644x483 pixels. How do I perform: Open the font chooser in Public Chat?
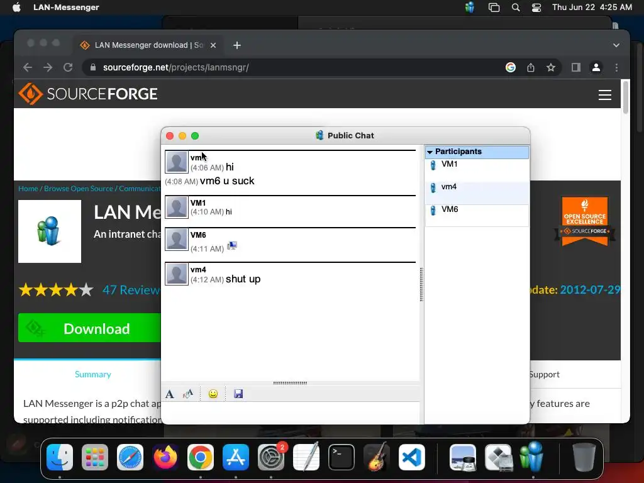pos(170,394)
